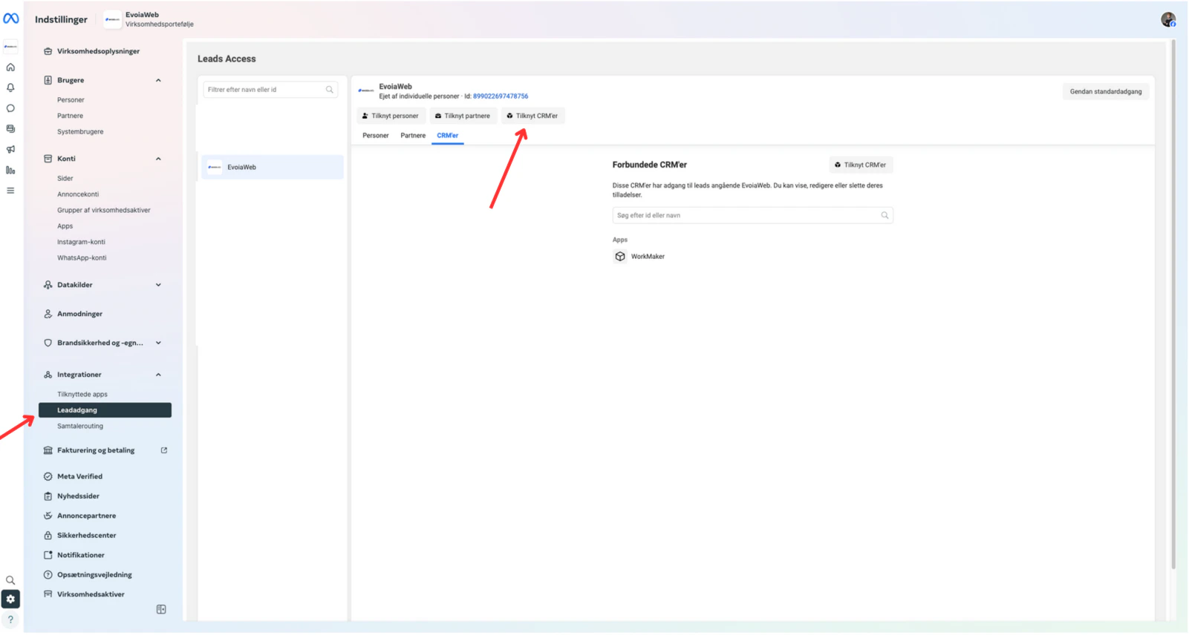The height and width of the screenshot is (635, 1189).
Task: Open Grupper af virksomhedsaktiver
Action: click(104, 211)
